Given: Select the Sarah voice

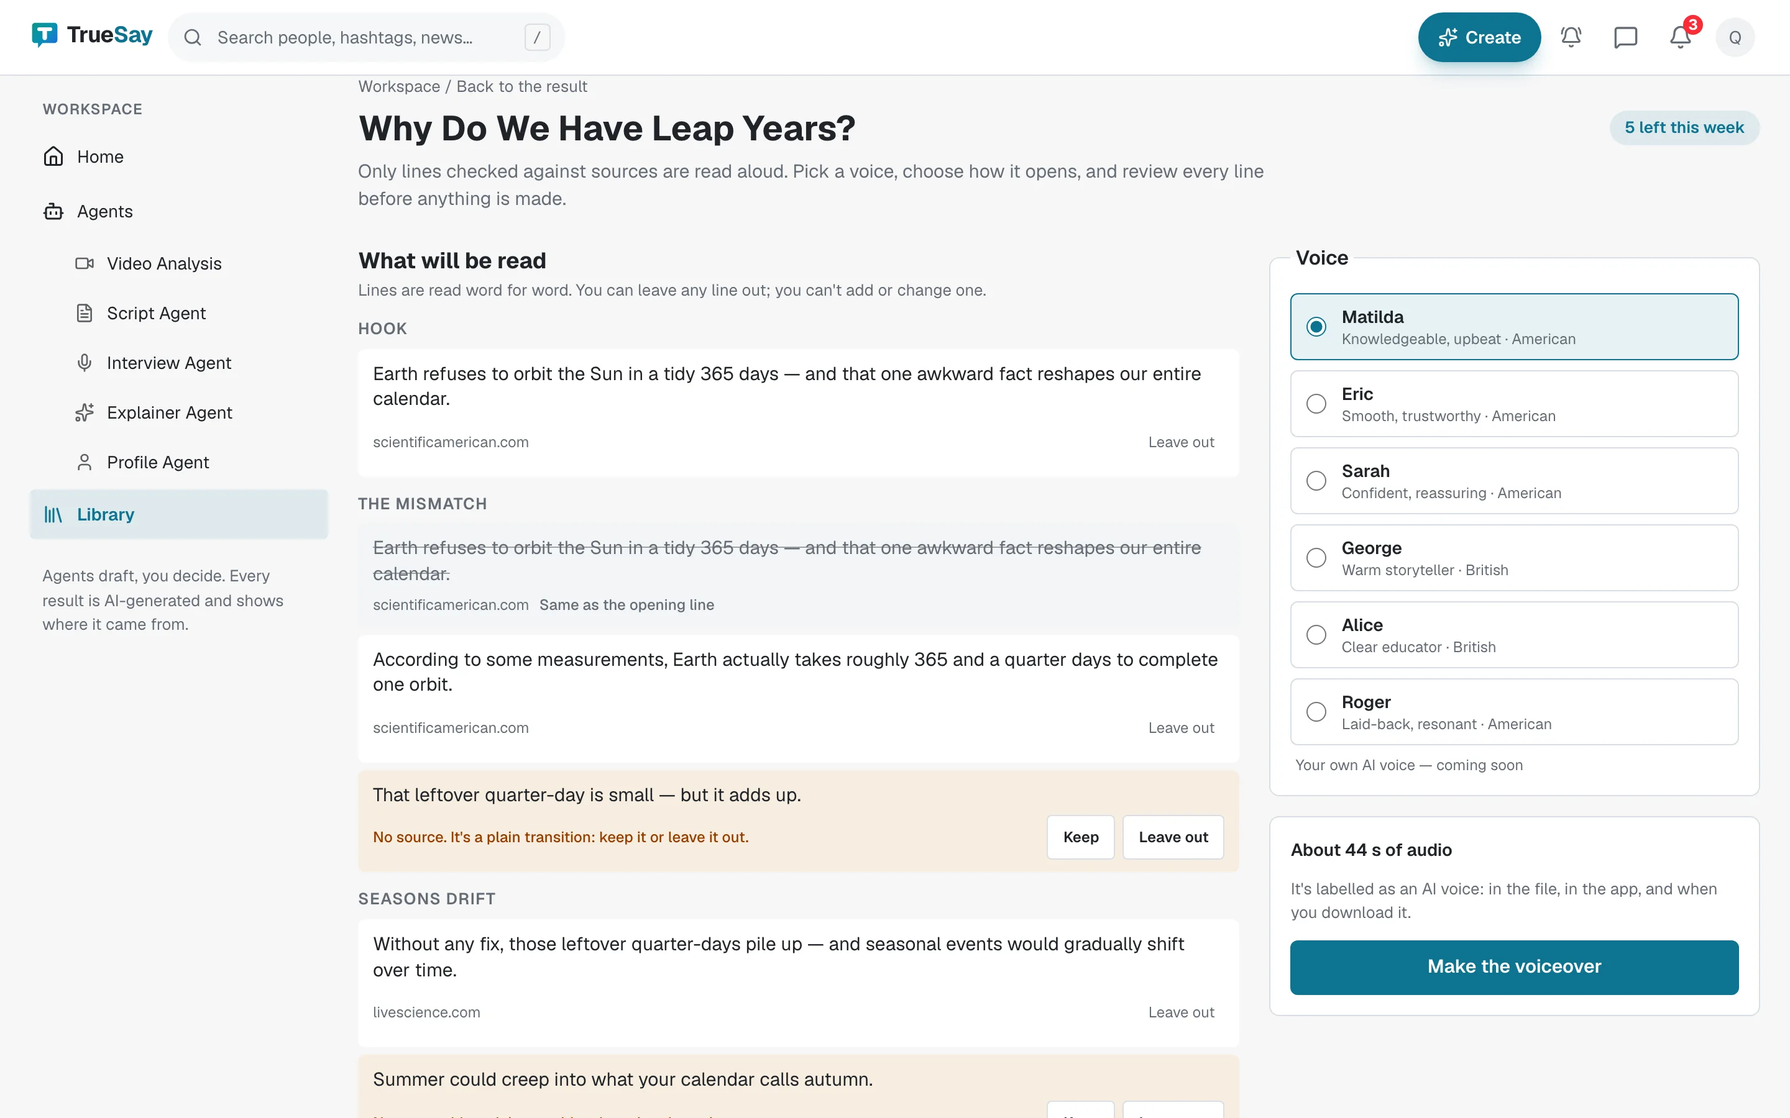Looking at the screenshot, I should (x=1514, y=481).
